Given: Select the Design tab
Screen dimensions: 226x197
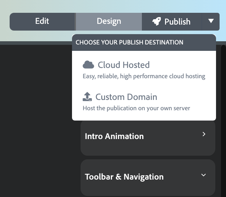Looking at the screenshot, I should pos(109,21).
